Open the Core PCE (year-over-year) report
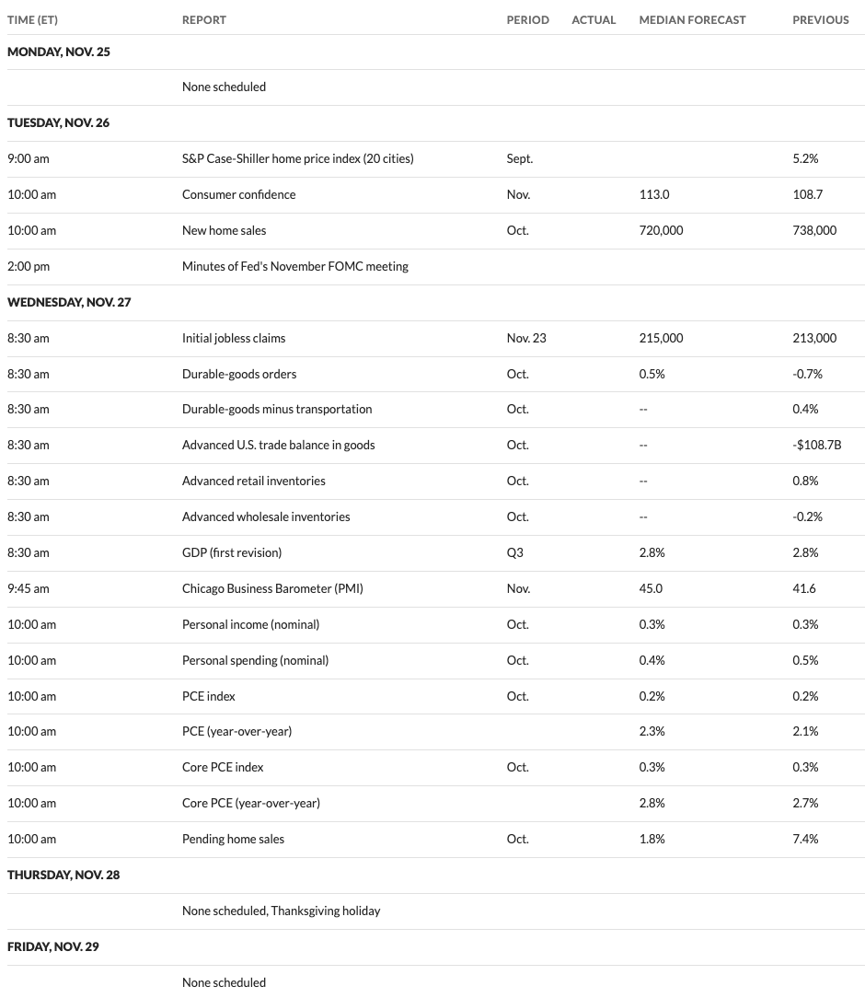This screenshot has height=998, width=865. coord(251,803)
